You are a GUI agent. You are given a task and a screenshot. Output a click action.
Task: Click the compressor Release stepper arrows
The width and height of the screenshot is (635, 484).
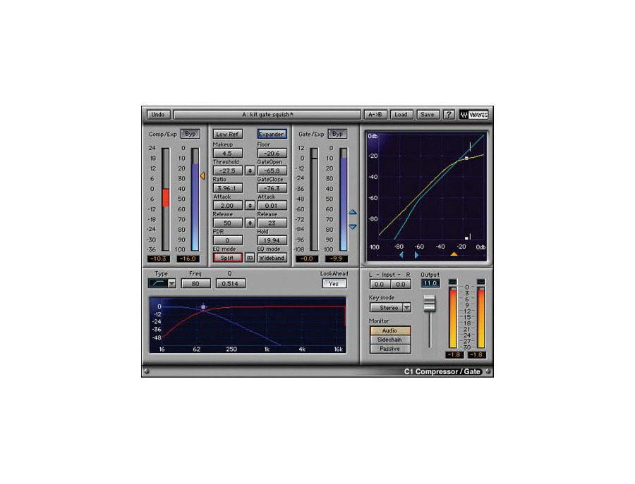point(250,223)
